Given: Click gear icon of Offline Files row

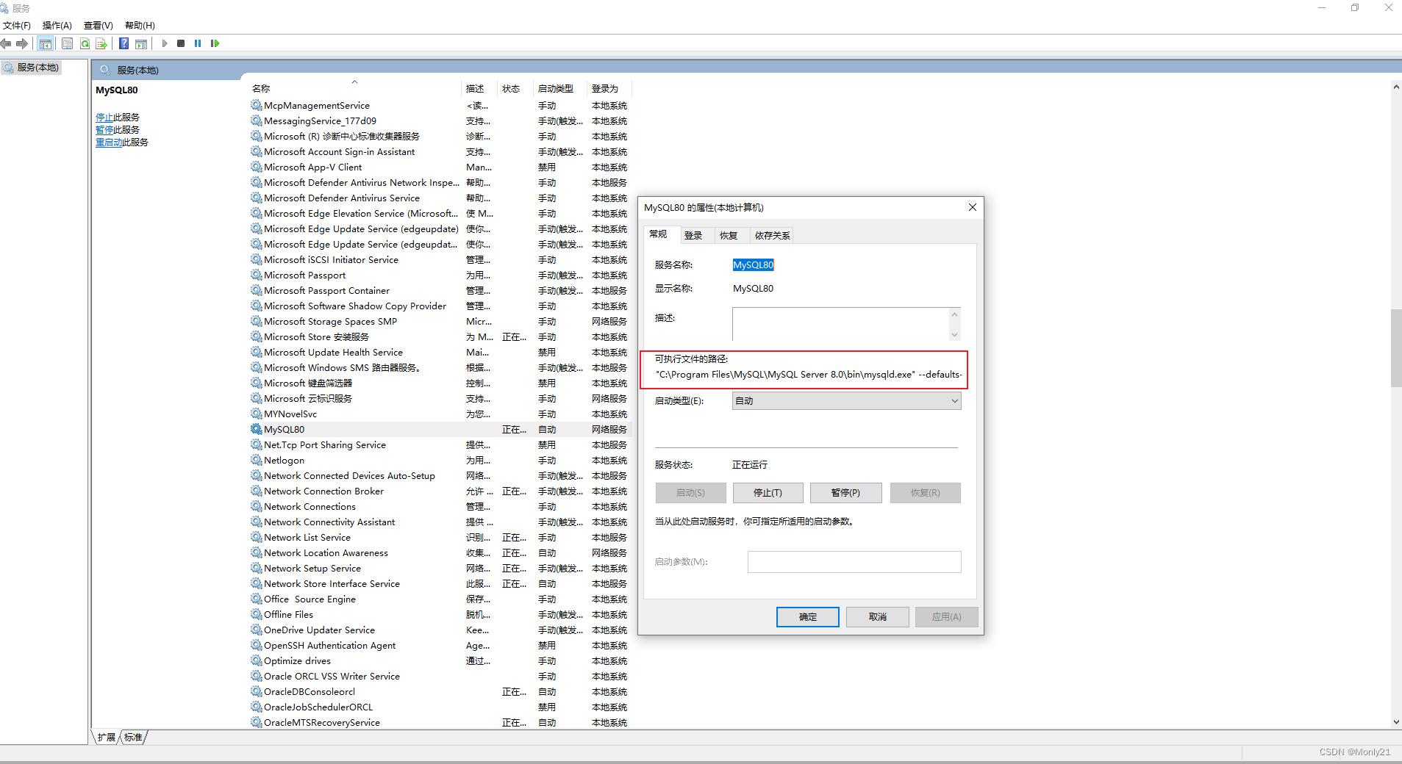Looking at the screenshot, I should click(x=256, y=614).
